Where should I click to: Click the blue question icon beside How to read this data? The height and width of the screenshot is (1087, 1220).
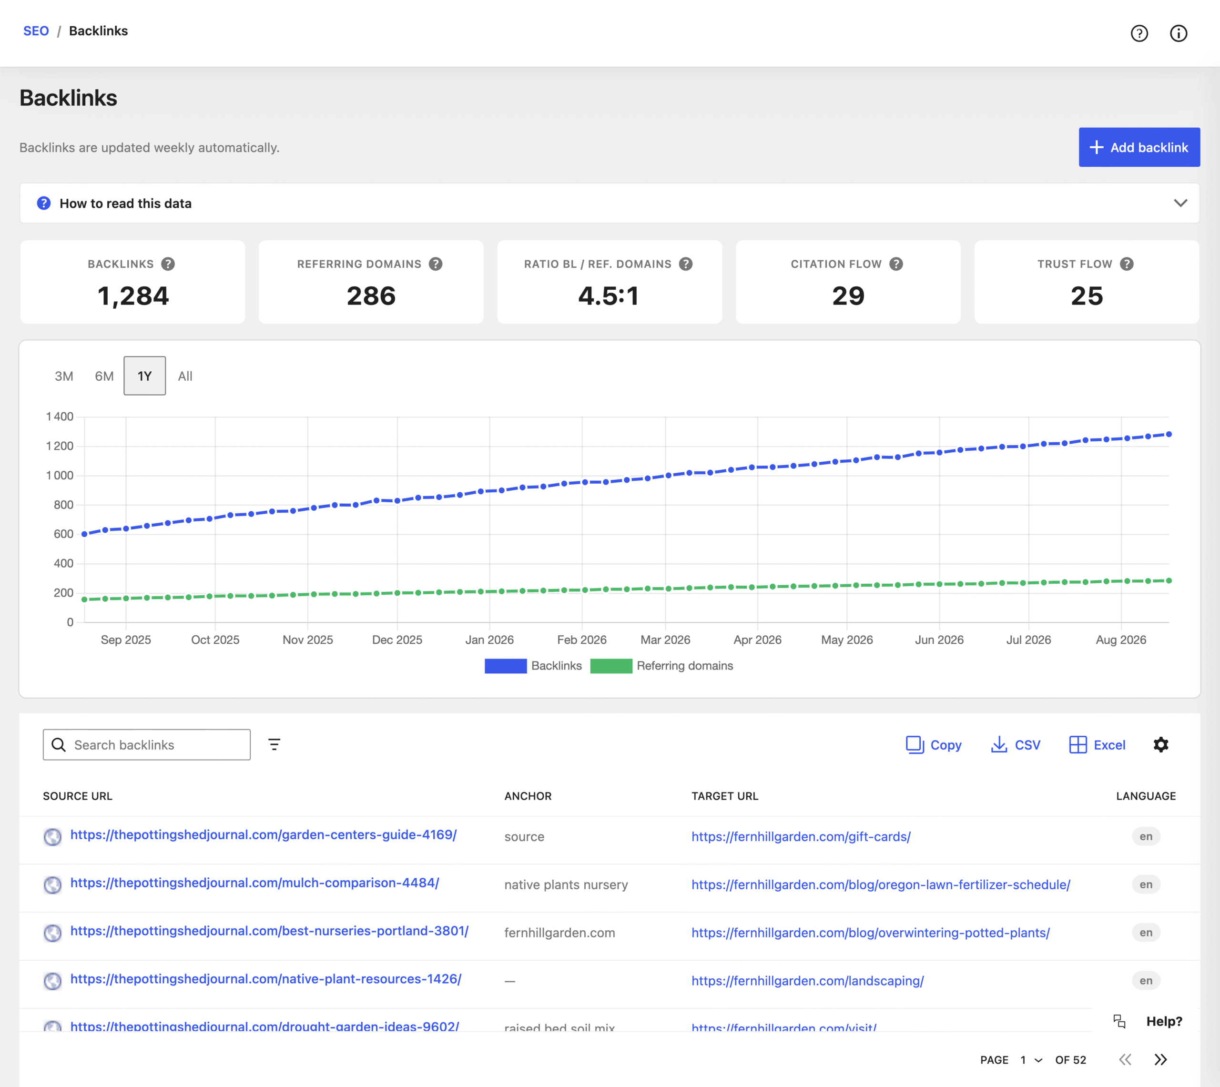[43, 203]
